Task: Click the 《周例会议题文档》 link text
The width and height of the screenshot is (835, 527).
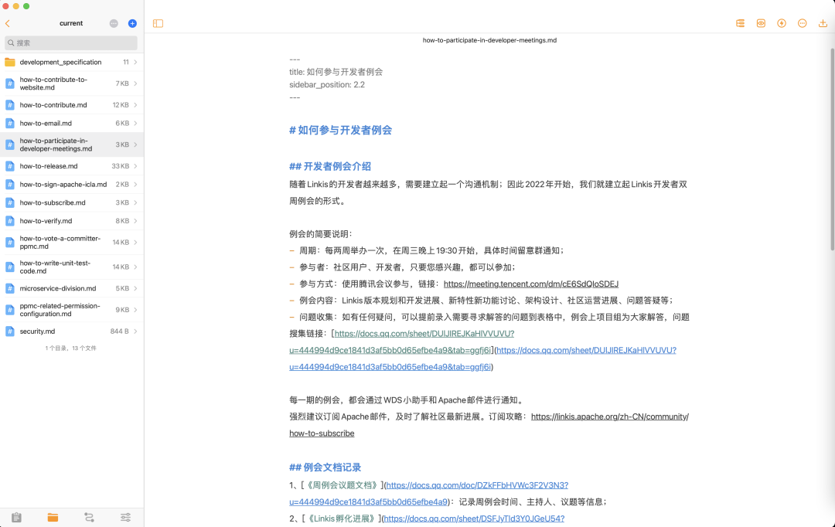Action: click(x=342, y=485)
